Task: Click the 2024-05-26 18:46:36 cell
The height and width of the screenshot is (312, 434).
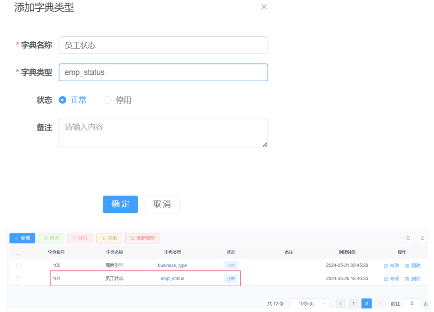Action: click(347, 279)
